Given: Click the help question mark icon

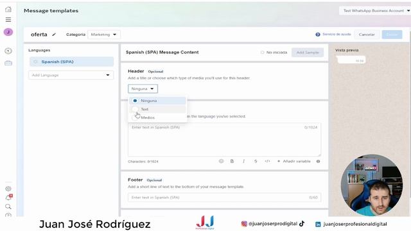Looking at the screenshot, I should point(318,35).
